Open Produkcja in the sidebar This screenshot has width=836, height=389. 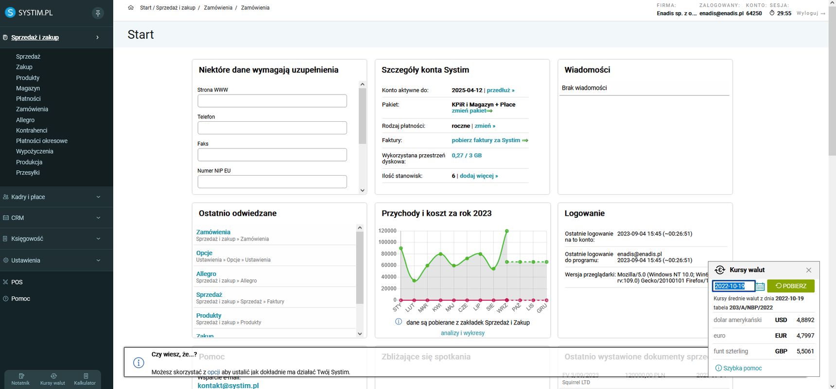pos(29,162)
